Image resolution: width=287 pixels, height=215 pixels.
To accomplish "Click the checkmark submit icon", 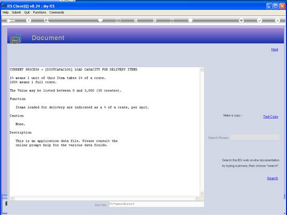I will (259, 20).
